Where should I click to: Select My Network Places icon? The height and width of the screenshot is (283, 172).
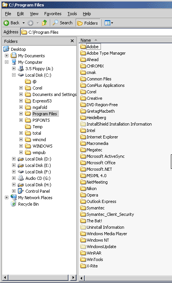click(x=14, y=197)
